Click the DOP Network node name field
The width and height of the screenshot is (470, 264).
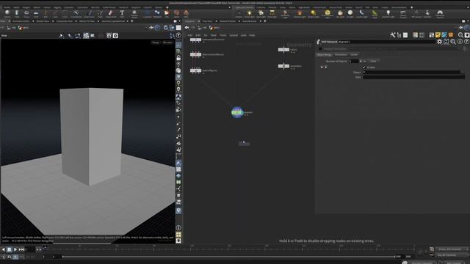[386, 42]
